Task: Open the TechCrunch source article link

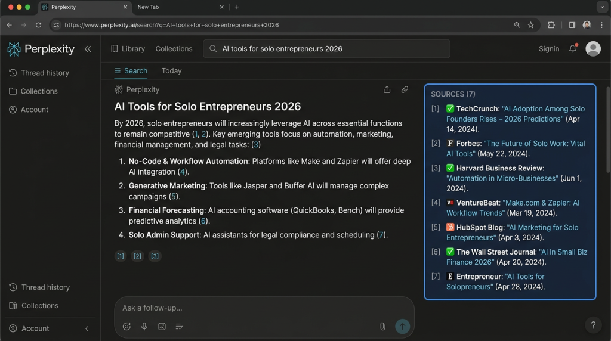Action: click(x=515, y=114)
